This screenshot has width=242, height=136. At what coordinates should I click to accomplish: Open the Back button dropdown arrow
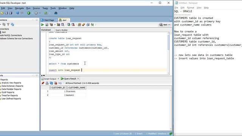[33, 13]
